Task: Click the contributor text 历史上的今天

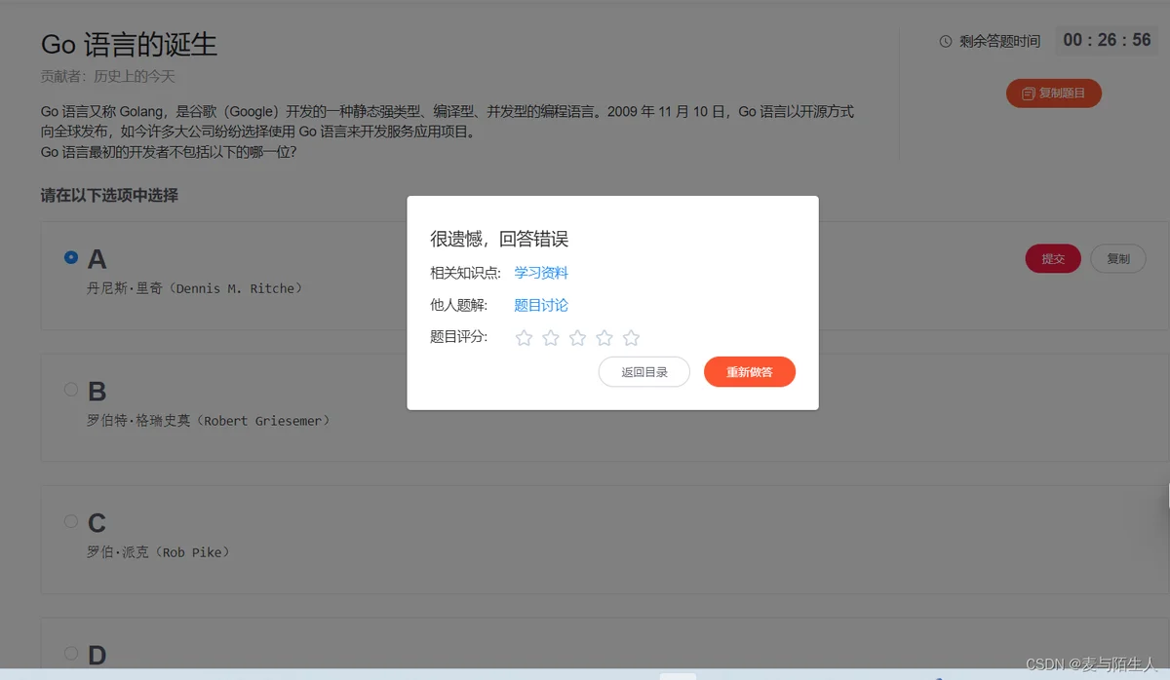Action: pyautogui.click(x=134, y=76)
